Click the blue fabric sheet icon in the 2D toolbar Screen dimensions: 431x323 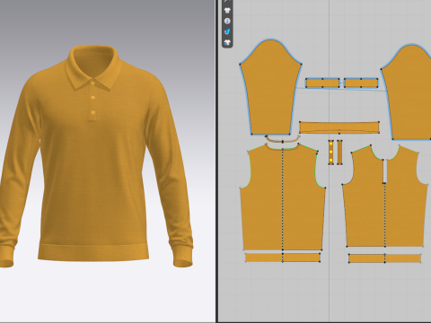pos(227,31)
